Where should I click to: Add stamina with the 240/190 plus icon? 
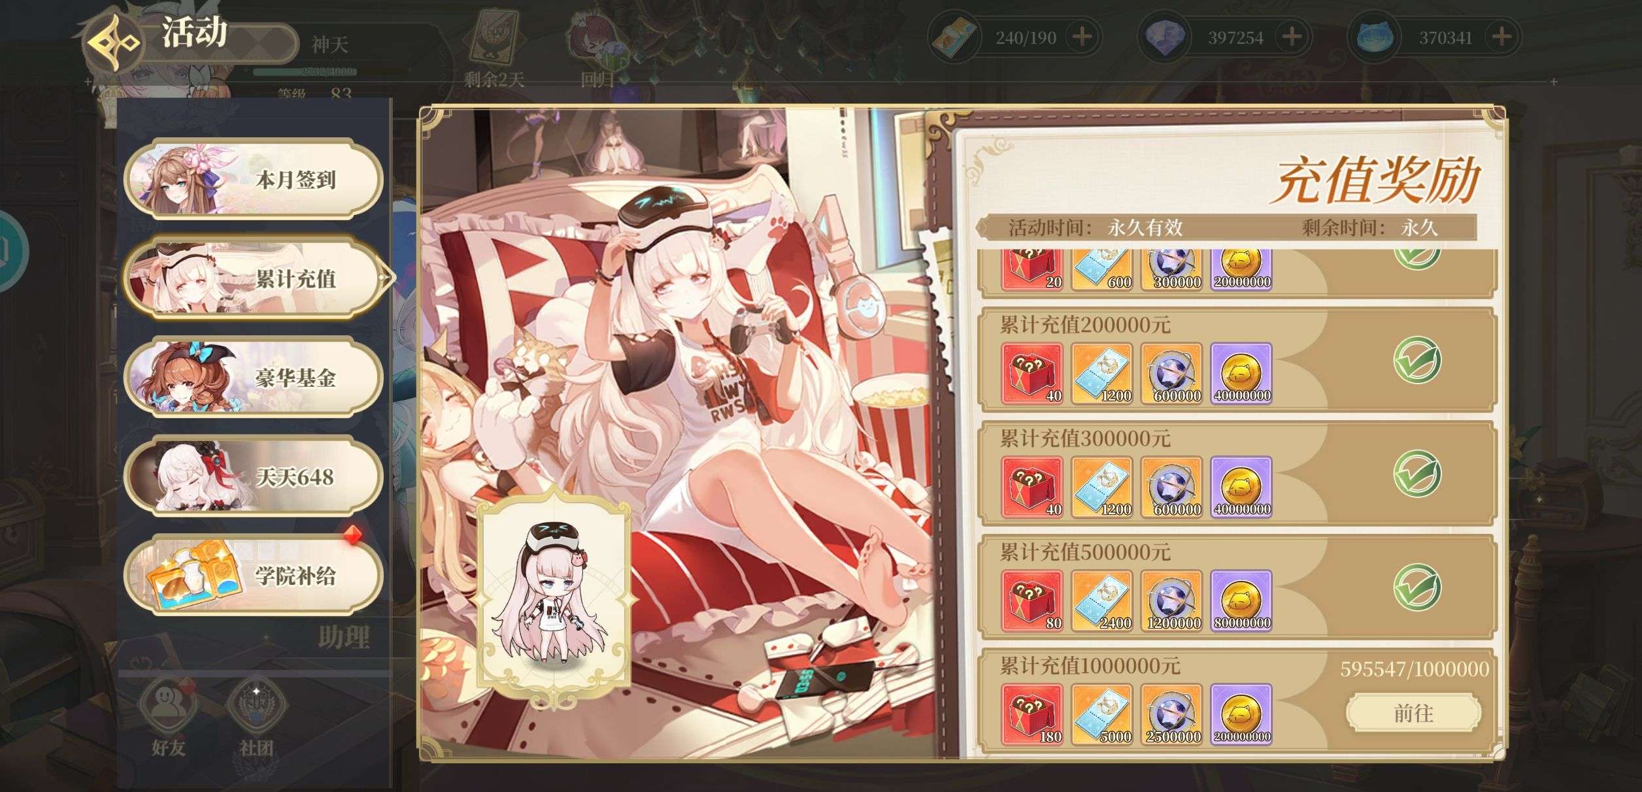tap(1082, 37)
